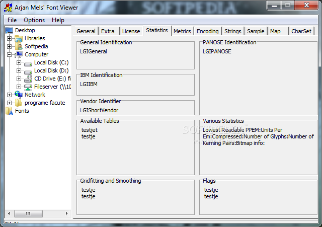This screenshot has height=227, width=322.
Task: Click the tree scrollbar left arrow
Action: click(9, 213)
